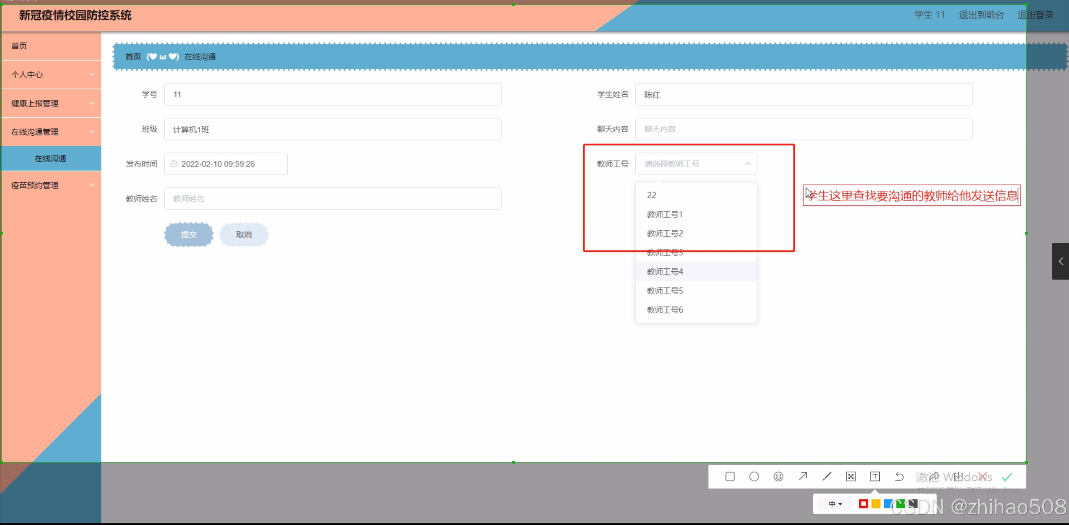Click the 聊天内容 input field
The width and height of the screenshot is (1069, 525).
(x=803, y=129)
